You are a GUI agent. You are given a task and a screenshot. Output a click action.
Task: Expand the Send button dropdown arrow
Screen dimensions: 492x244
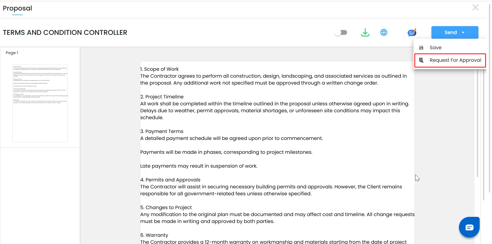[463, 33]
